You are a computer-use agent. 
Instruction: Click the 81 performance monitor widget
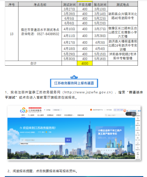tap(131, 114)
